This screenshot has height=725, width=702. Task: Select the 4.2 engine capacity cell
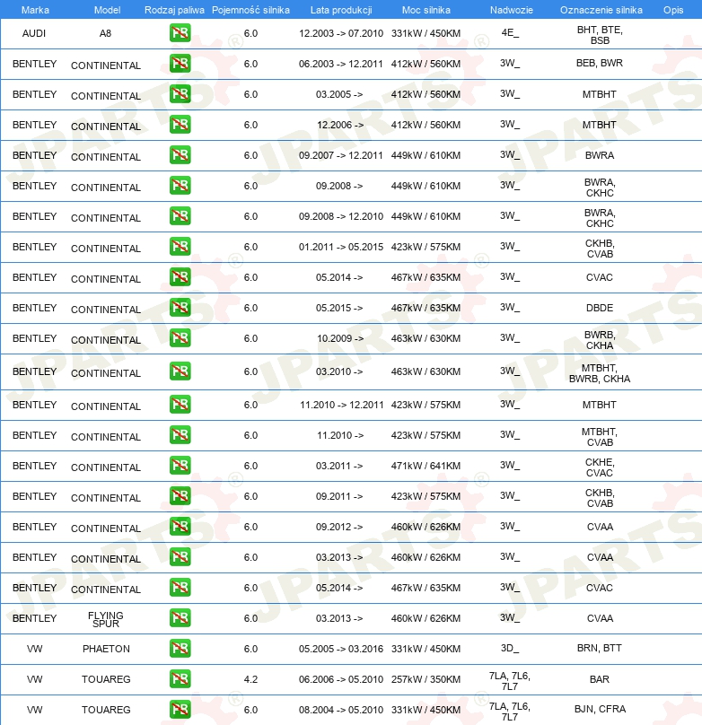[x=250, y=679]
